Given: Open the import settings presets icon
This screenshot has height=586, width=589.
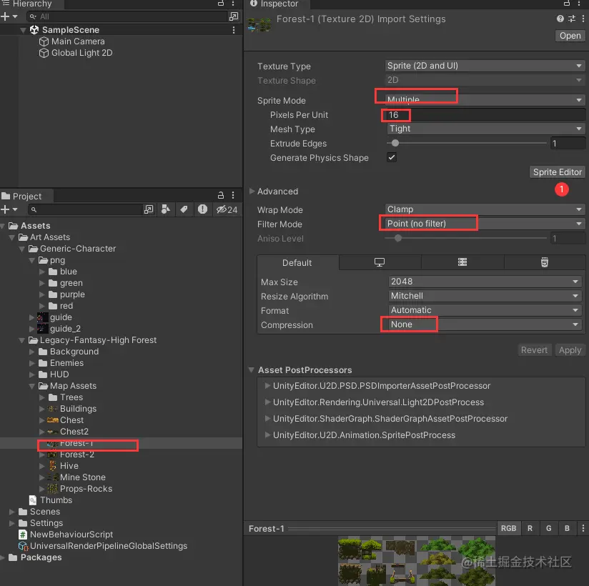Looking at the screenshot, I should 572,19.
